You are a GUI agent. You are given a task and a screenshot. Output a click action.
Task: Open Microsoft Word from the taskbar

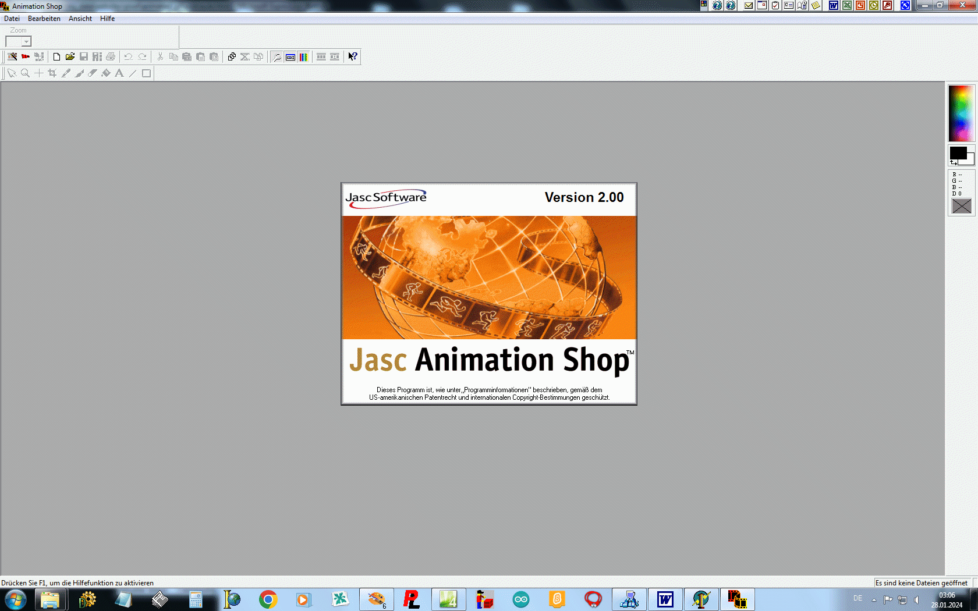tap(665, 599)
